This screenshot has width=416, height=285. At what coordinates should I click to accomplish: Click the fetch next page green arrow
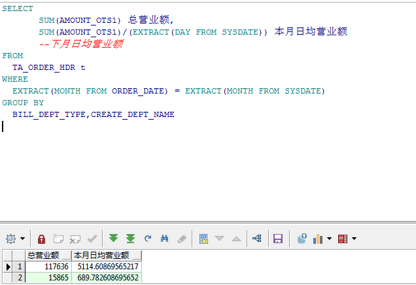click(x=114, y=239)
